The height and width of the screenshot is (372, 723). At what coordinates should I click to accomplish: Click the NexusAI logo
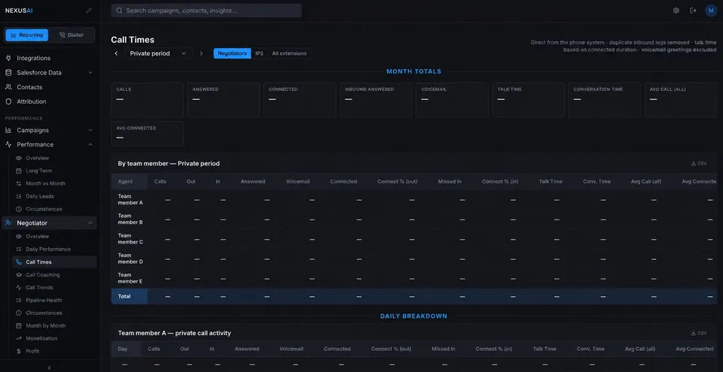click(x=19, y=11)
